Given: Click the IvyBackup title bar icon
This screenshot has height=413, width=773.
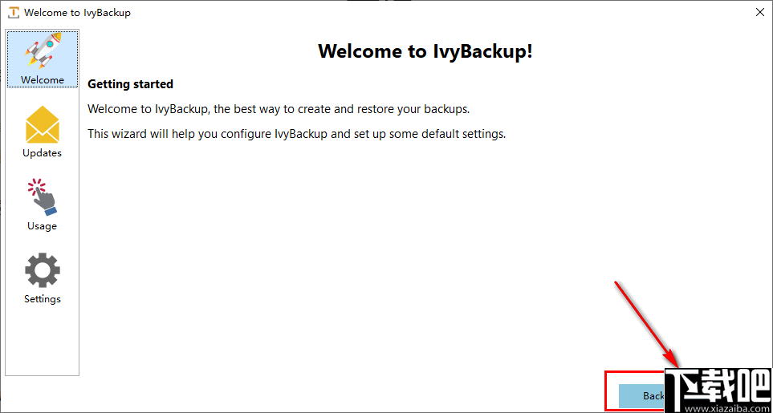Looking at the screenshot, I should [14, 13].
